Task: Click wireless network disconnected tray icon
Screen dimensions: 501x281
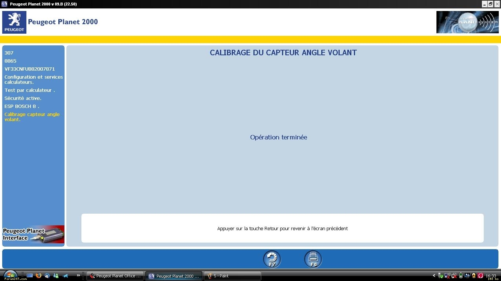Action: click(x=447, y=276)
